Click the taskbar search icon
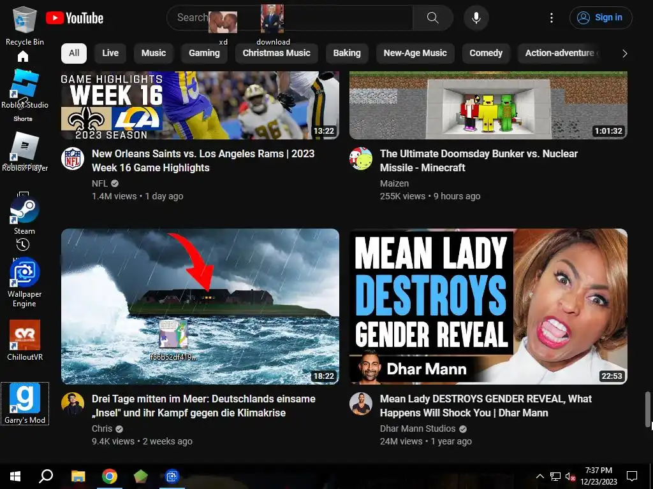The width and height of the screenshot is (653, 489). tap(46, 476)
